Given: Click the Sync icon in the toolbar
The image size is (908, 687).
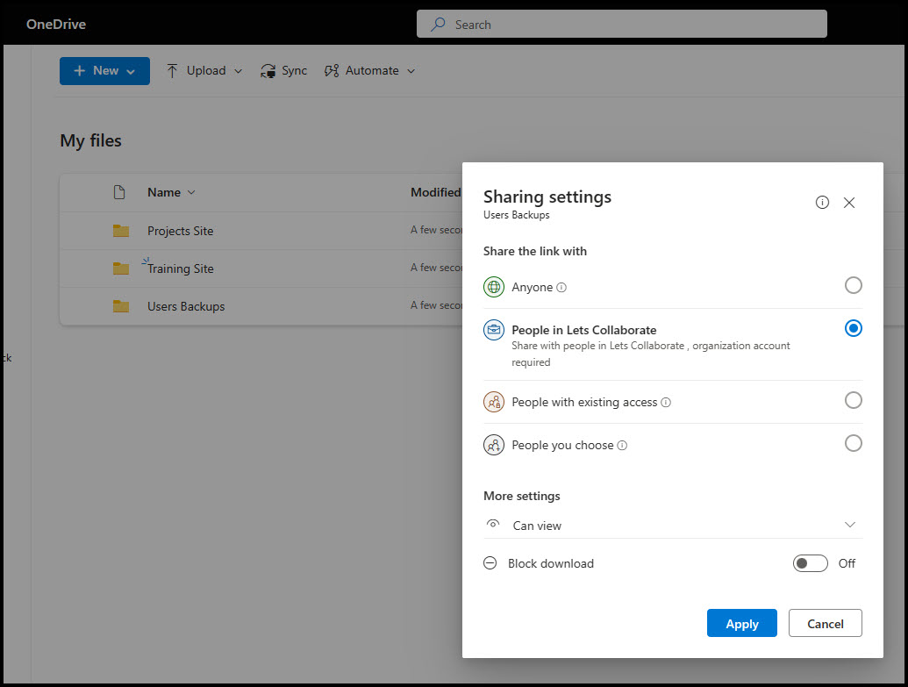Looking at the screenshot, I should coord(268,71).
